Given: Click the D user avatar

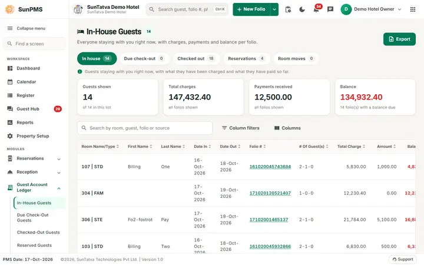Looking at the screenshot, I should coord(346,9).
